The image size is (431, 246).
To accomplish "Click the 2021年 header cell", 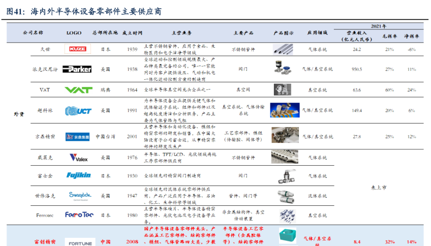I will [x=378, y=25].
